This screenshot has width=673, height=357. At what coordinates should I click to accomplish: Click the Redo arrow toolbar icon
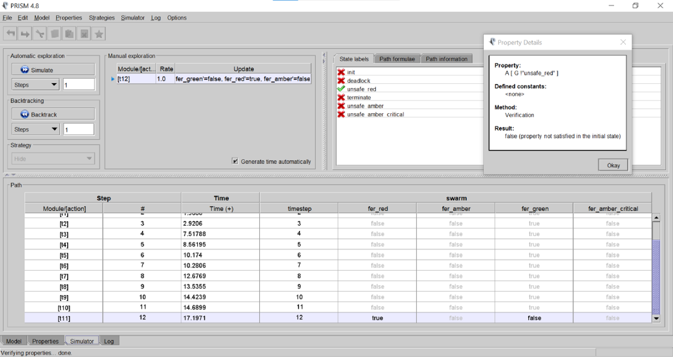click(25, 34)
